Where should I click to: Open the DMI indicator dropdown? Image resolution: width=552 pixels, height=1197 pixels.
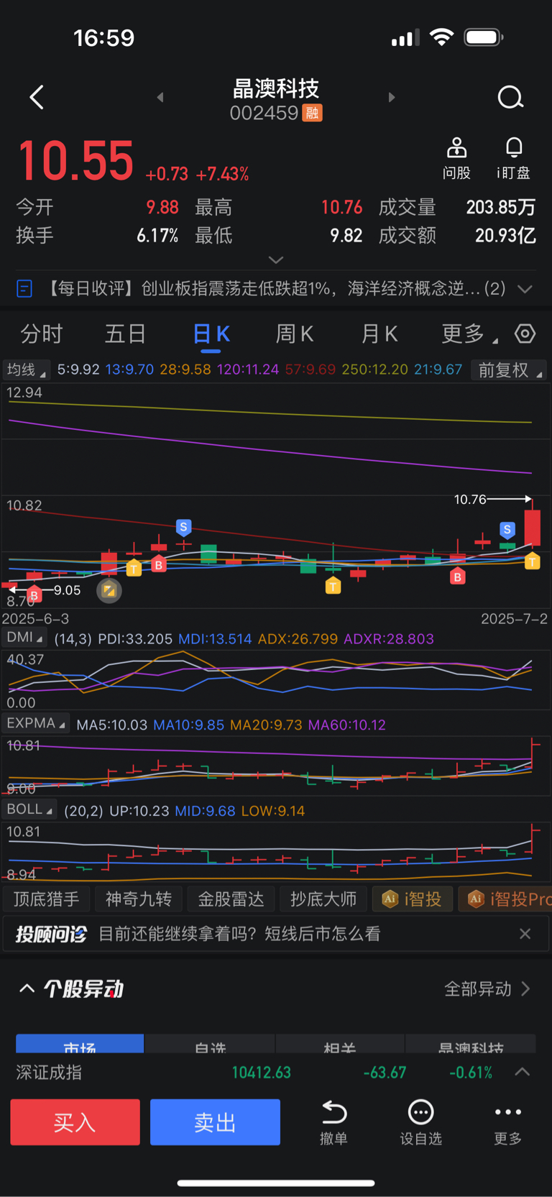tap(24, 638)
